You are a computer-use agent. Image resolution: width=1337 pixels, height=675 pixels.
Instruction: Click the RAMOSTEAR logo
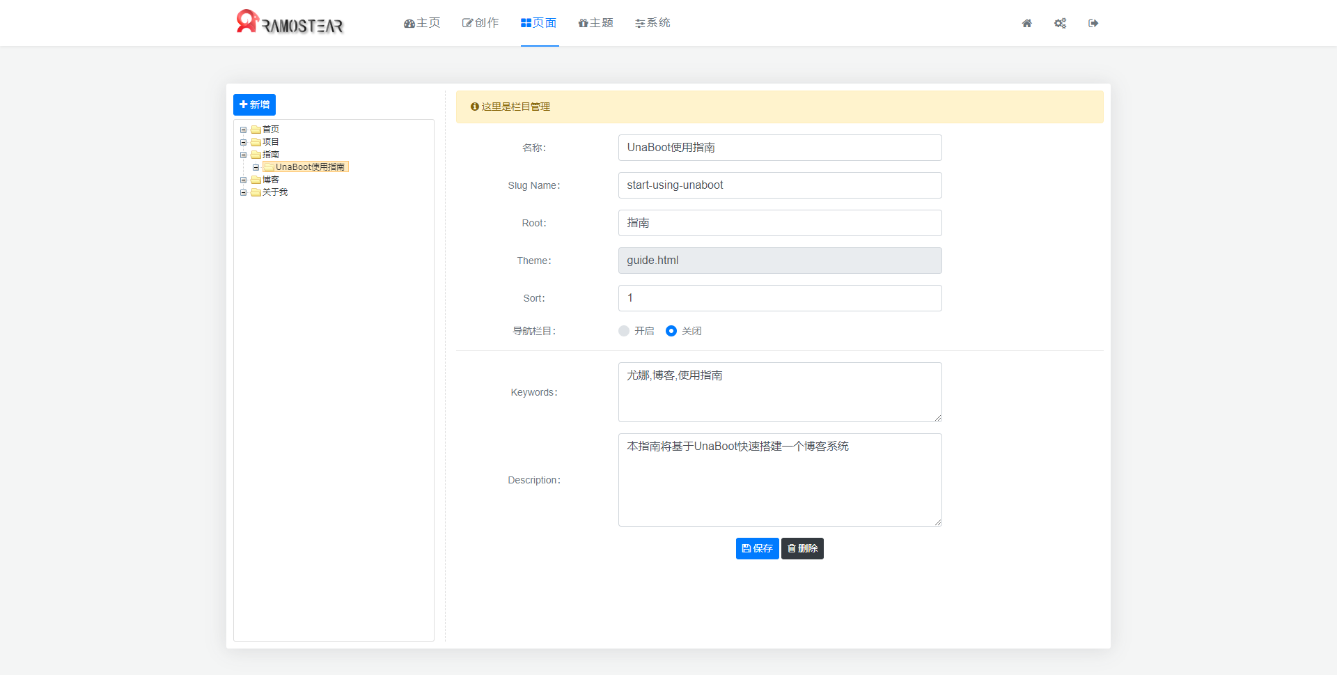[x=290, y=22]
